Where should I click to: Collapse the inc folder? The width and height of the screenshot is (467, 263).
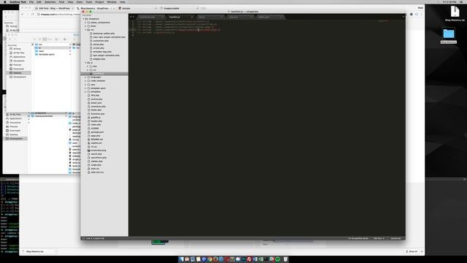pos(85,30)
